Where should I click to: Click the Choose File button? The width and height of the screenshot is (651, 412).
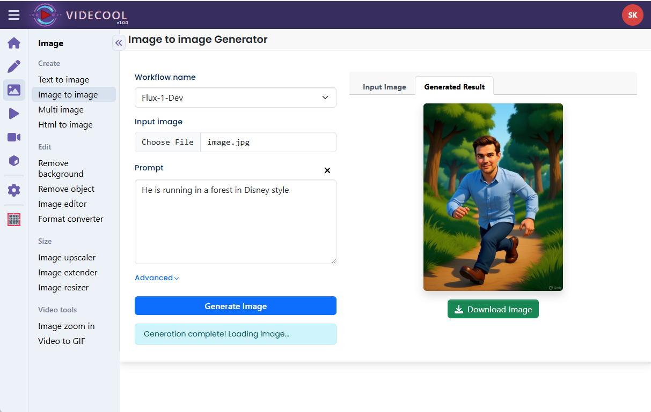click(167, 142)
